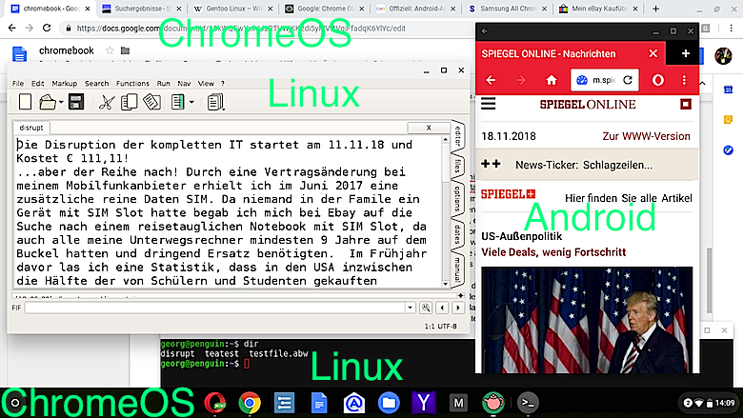Click the editor text scrollbar down arrow
Screen dimensions: 743x418
point(446,284)
